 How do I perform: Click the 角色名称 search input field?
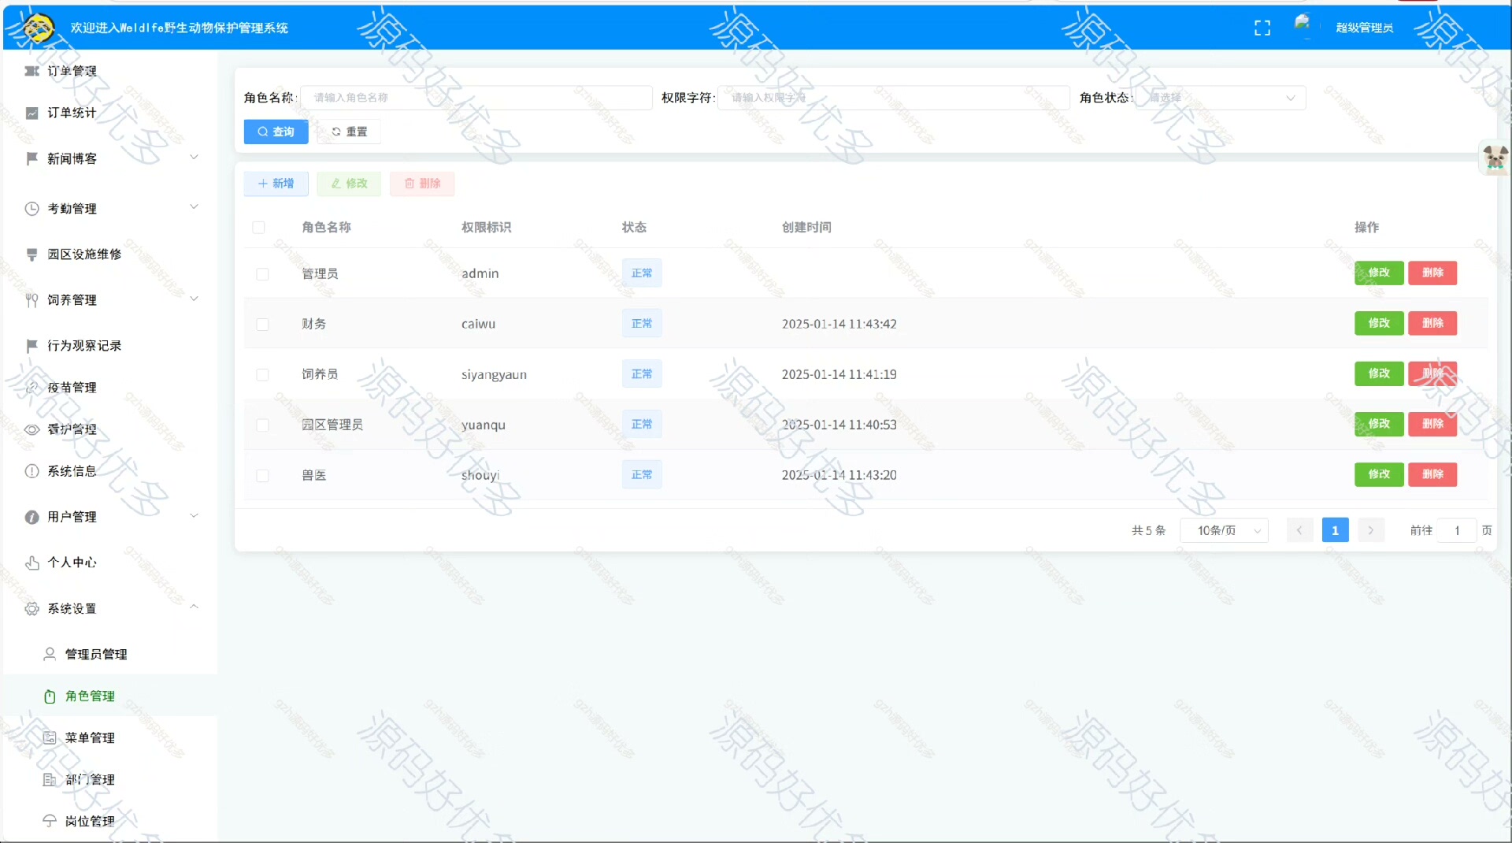[x=476, y=98]
